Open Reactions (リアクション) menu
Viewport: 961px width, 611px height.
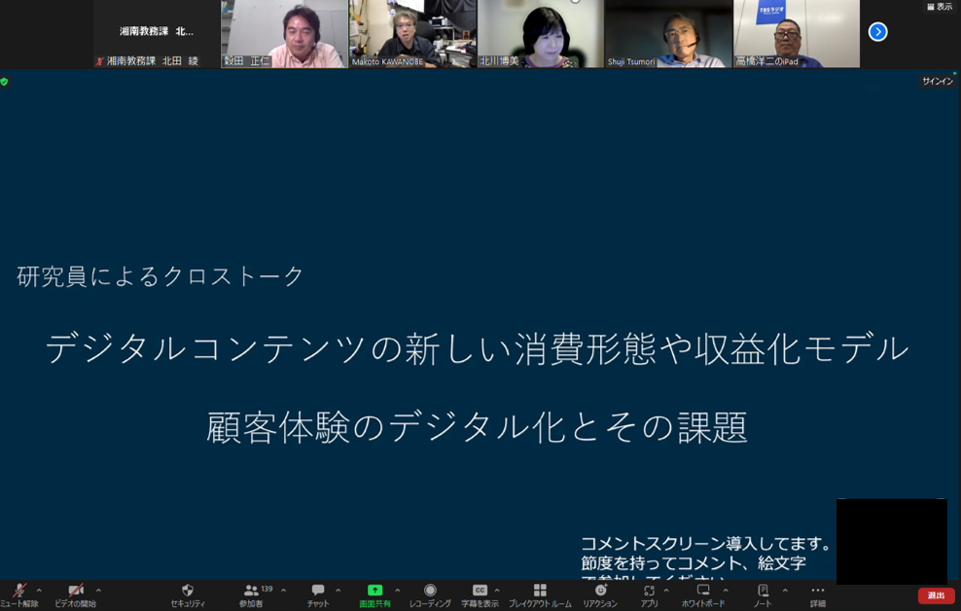[x=600, y=593]
